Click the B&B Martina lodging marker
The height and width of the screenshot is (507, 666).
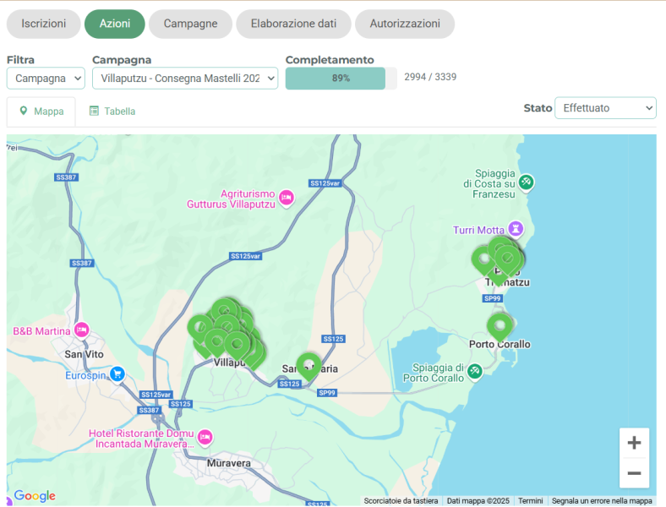pyautogui.click(x=81, y=330)
